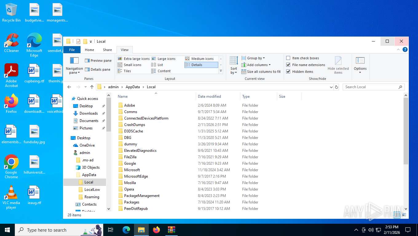
Task: Switch to Tiles layout
Action: point(124,71)
